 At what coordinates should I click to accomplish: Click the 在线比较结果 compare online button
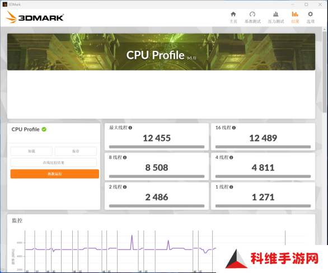54,163
